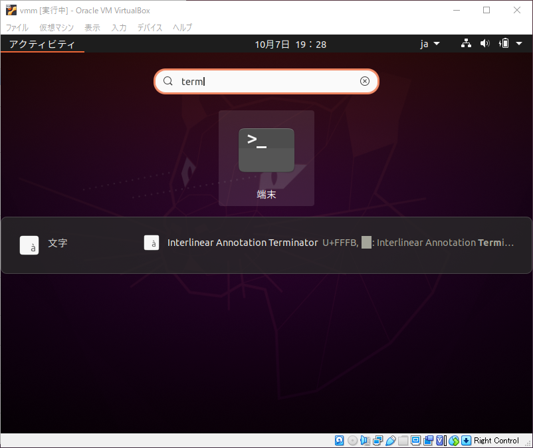This screenshot has height=448, width=533.
Task: Click the CPU virtualization V status icon
Action: 441,441
